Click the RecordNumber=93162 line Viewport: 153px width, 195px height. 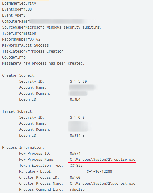(x=21, y=39)
